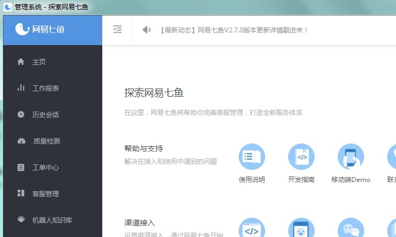
Task: Open the 移动端Demo phone icon
Action: (x=351, y=157)
